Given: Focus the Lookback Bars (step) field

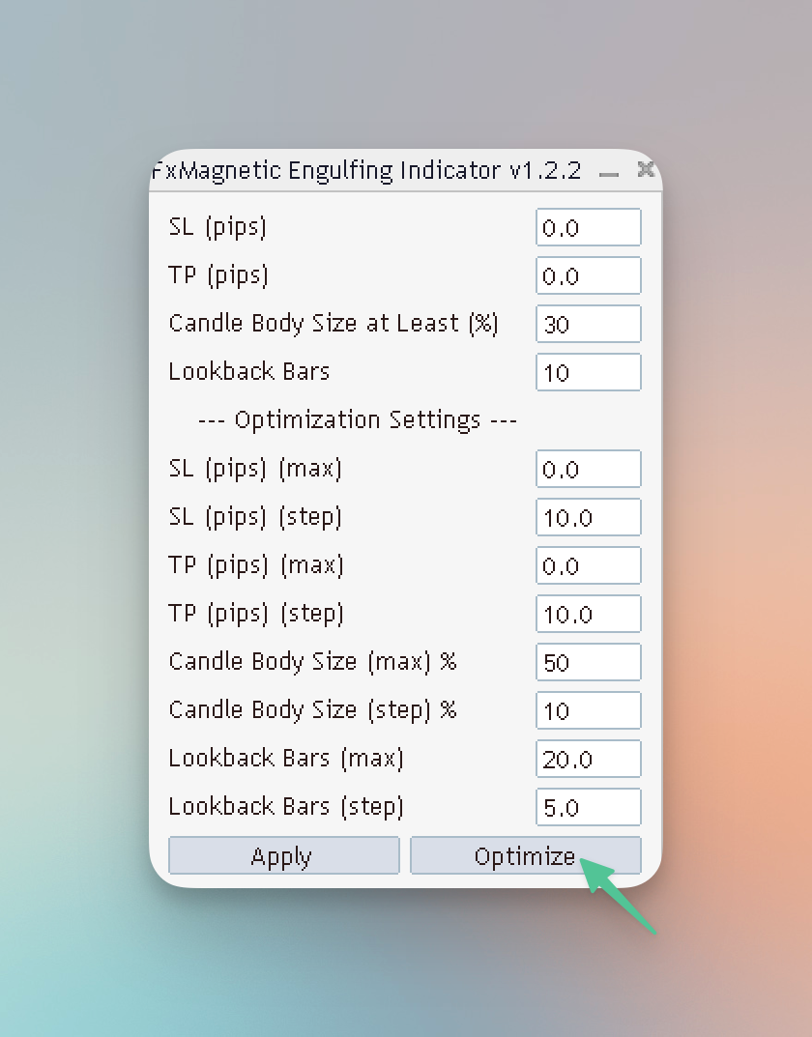Looking at the screenshot, I should click(x=588, y=808).
